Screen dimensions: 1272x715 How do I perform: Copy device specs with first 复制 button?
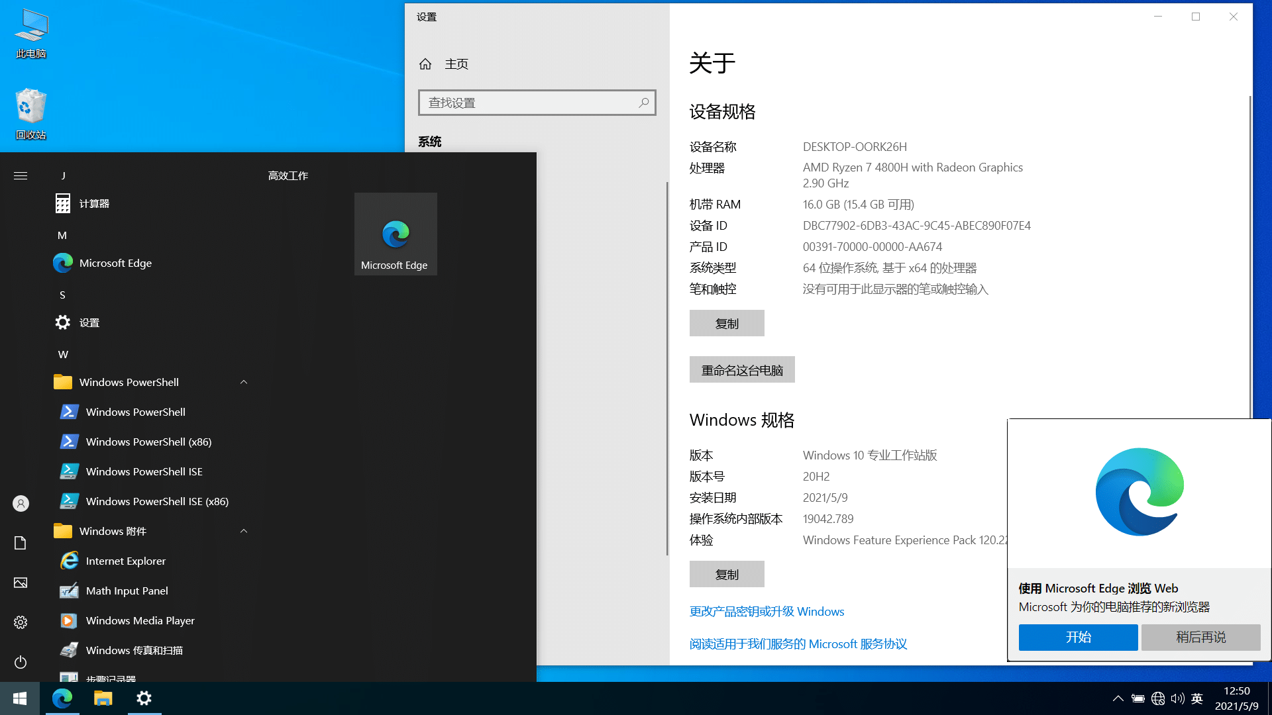tap(727, 323)
